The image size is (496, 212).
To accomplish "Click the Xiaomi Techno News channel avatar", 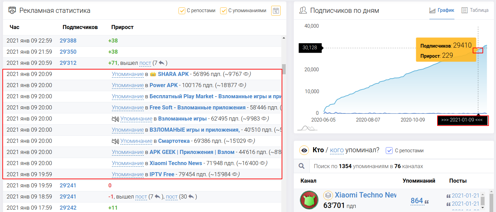I will (x=309, y=200).
